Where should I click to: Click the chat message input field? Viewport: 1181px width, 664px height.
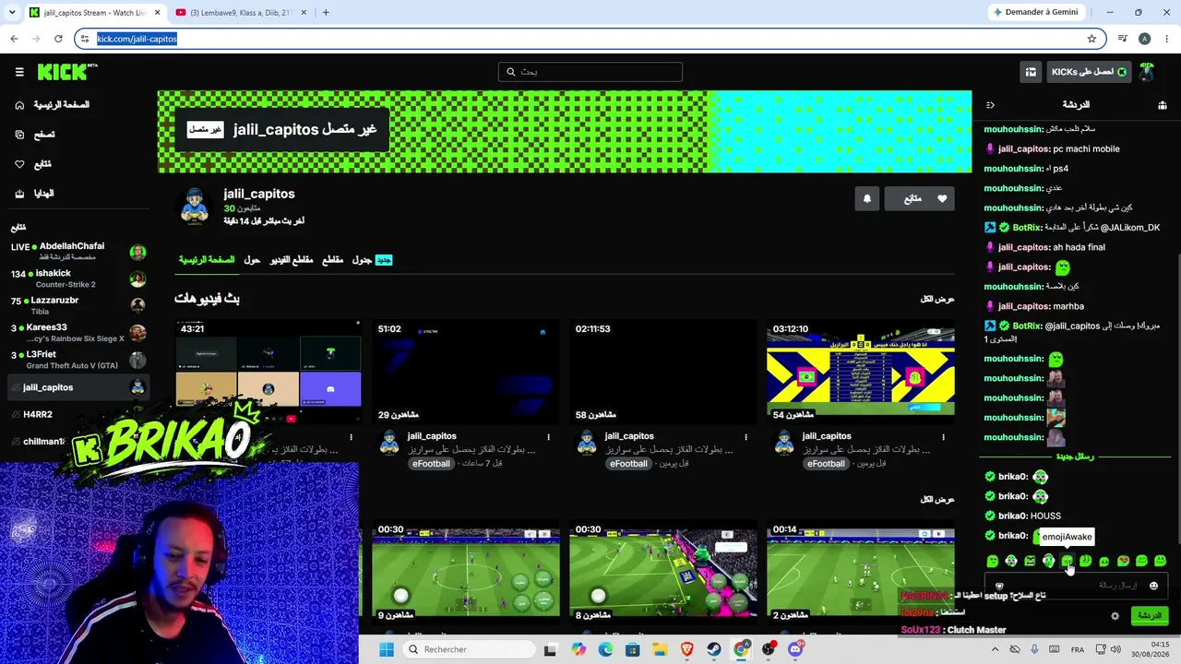click(x=1076, y=586)
